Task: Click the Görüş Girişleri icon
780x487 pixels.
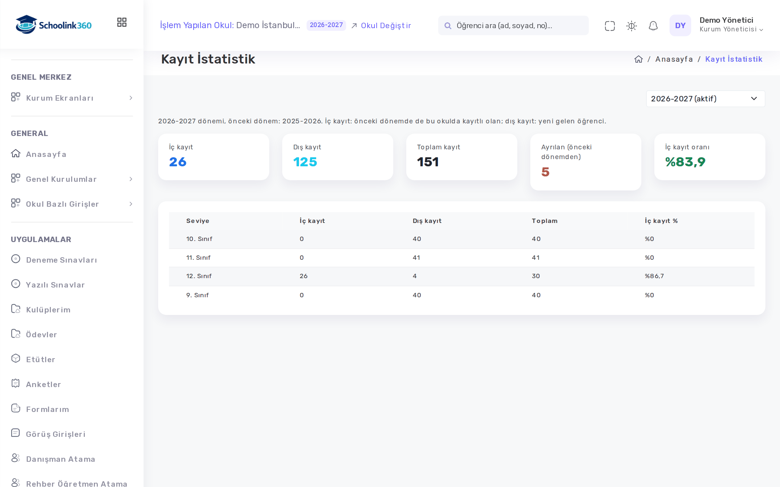Action: point(16,433)
